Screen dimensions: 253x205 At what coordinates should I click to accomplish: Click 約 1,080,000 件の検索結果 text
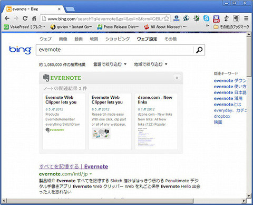coord(62,64)
